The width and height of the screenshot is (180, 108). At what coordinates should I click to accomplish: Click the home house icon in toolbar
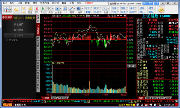coord(6,10)
